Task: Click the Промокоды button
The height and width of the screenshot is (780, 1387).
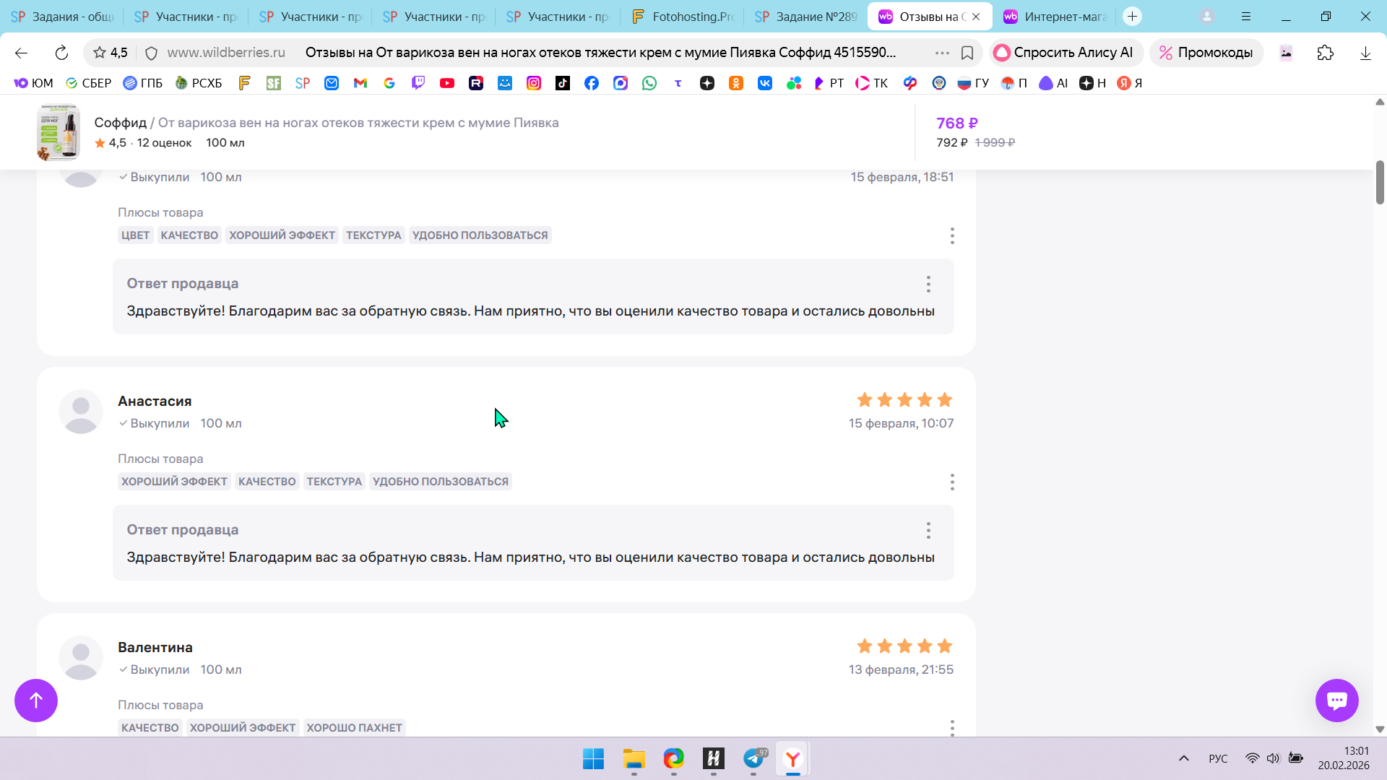Action: pyautogui.click(x=1206, y=53)
